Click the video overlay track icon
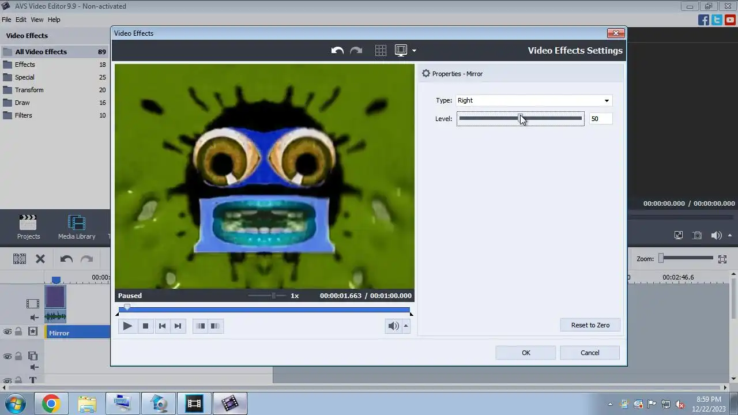 [33, 357]
